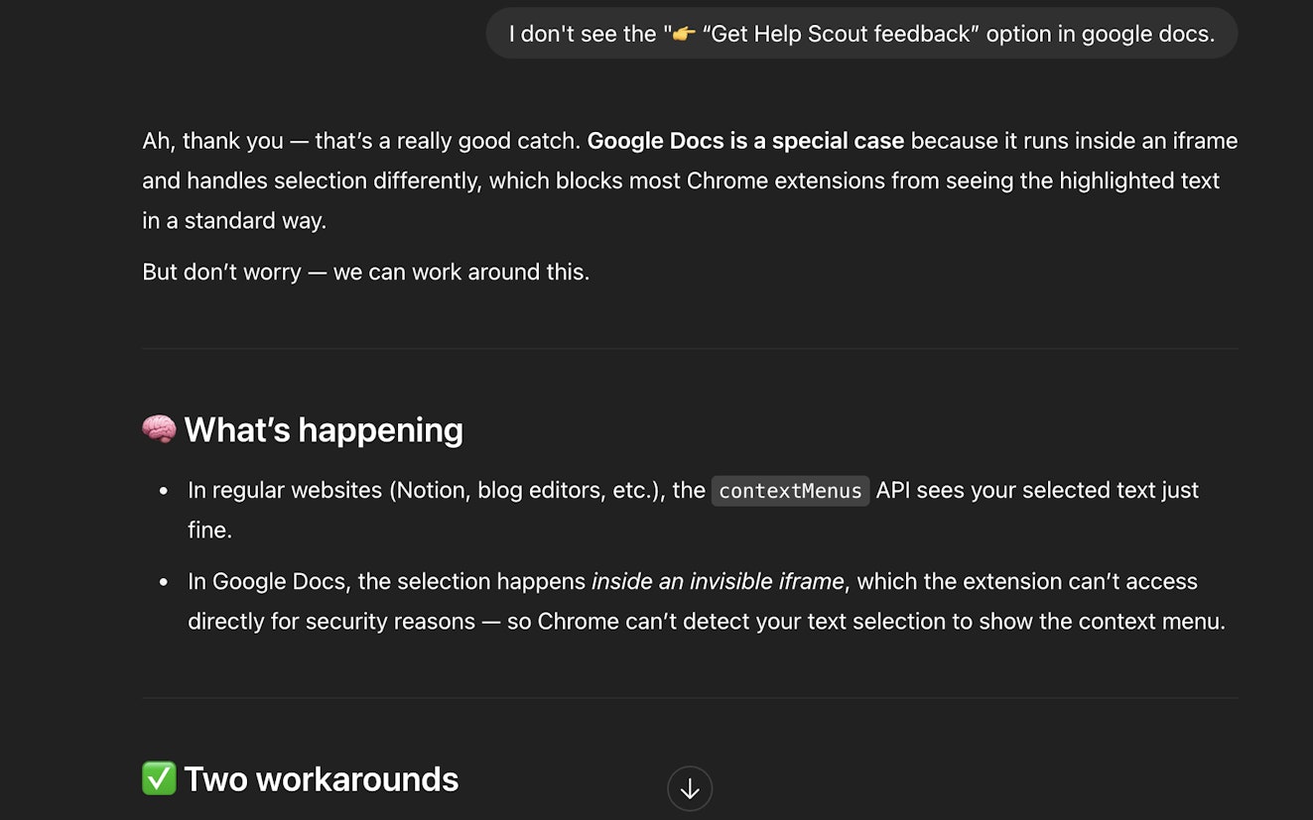Click the bold "Google Docs is a special case" text
1313x820 pixels.
pyautogui.click(x=745, y=141)
